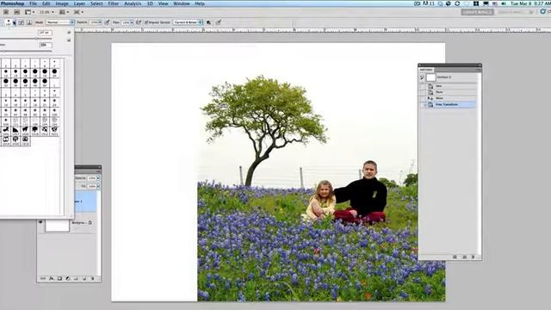Select the History panel tab
The width and height of the screenshot is (551, 310).
click(x=426, y=70)
